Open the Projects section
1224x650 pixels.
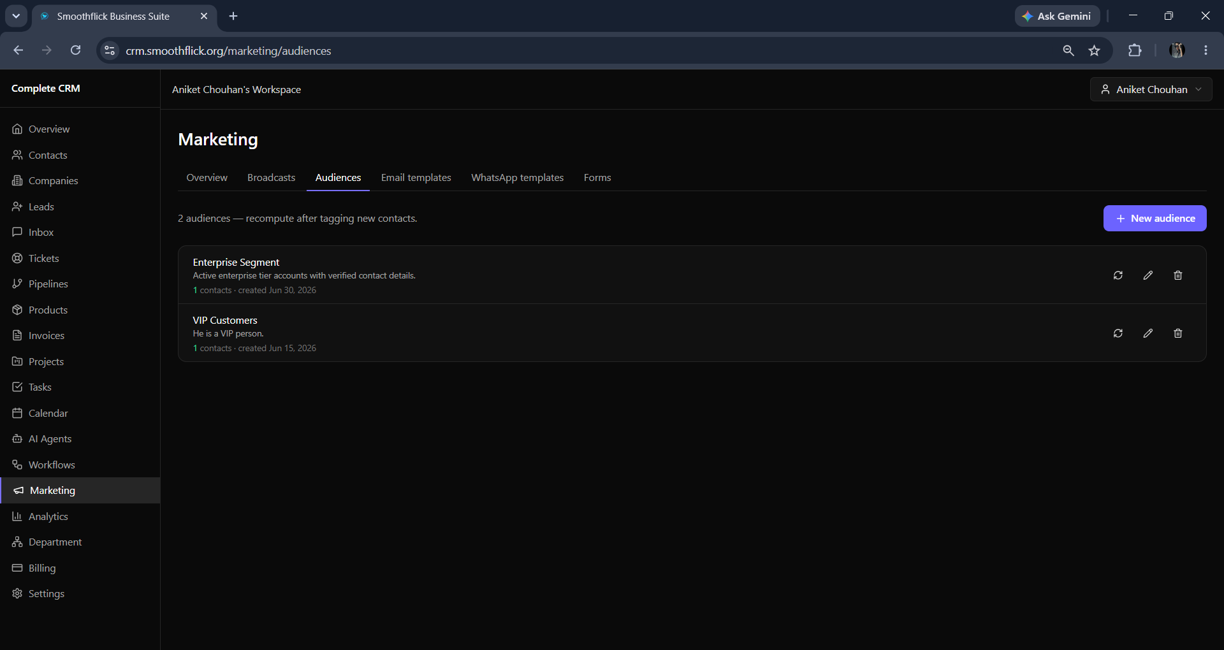[x=80, y=361]
